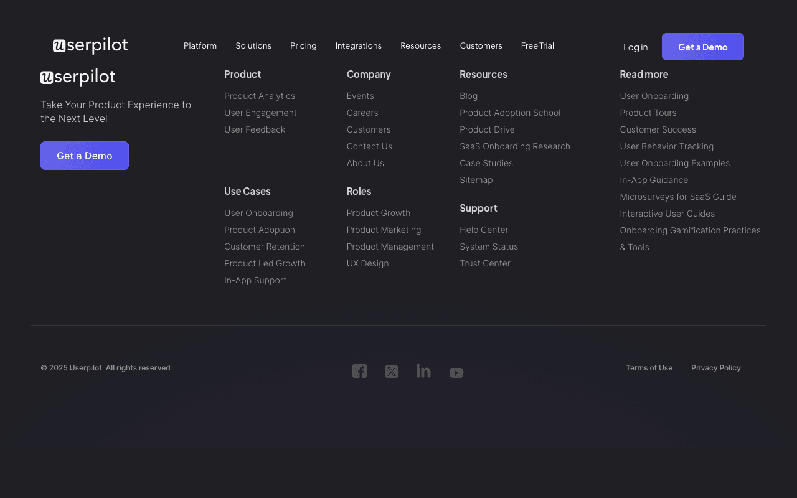
Task: Go to the Pricing menu item
Action: pyautogui.click(x=303, y=45)
